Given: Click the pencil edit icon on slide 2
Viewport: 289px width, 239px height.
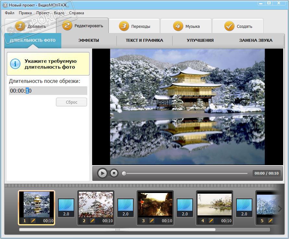Looking at the screenshot, I should (92, 221).
